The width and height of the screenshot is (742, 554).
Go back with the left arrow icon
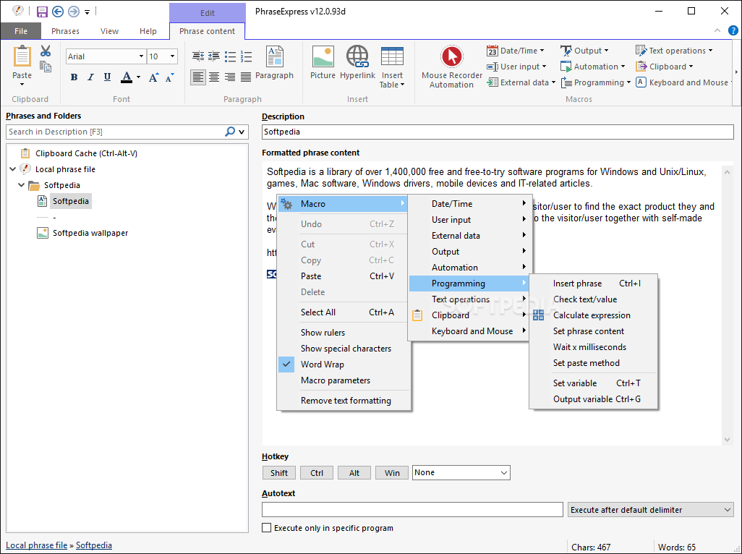tap(58, 12)
